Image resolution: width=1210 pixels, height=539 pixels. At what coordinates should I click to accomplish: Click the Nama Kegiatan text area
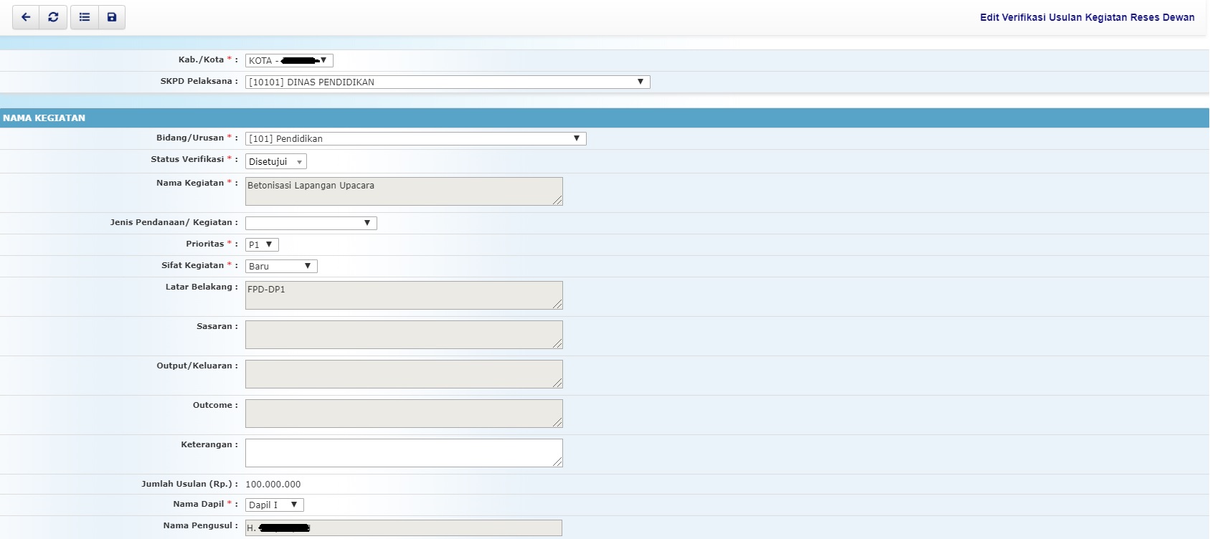tap(403, 191)
